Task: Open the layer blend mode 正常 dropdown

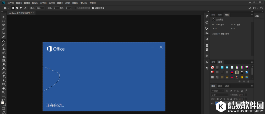Action: pyautogui.click(x=220, y=95)
